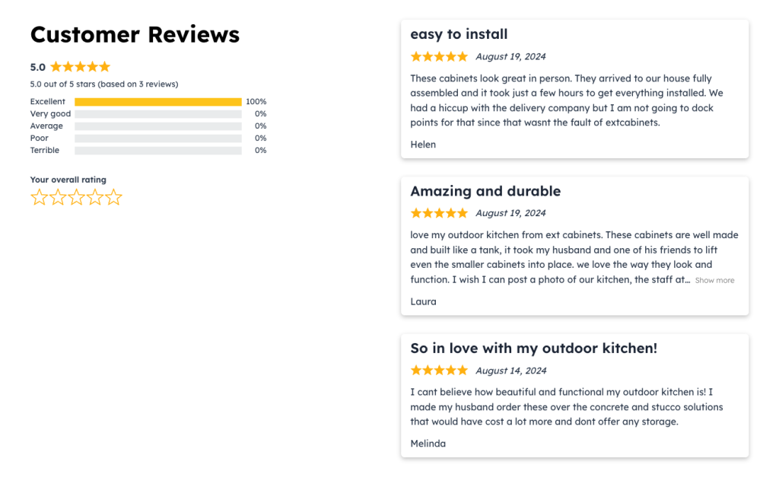Click the 100% label beside Excellent

256,101
